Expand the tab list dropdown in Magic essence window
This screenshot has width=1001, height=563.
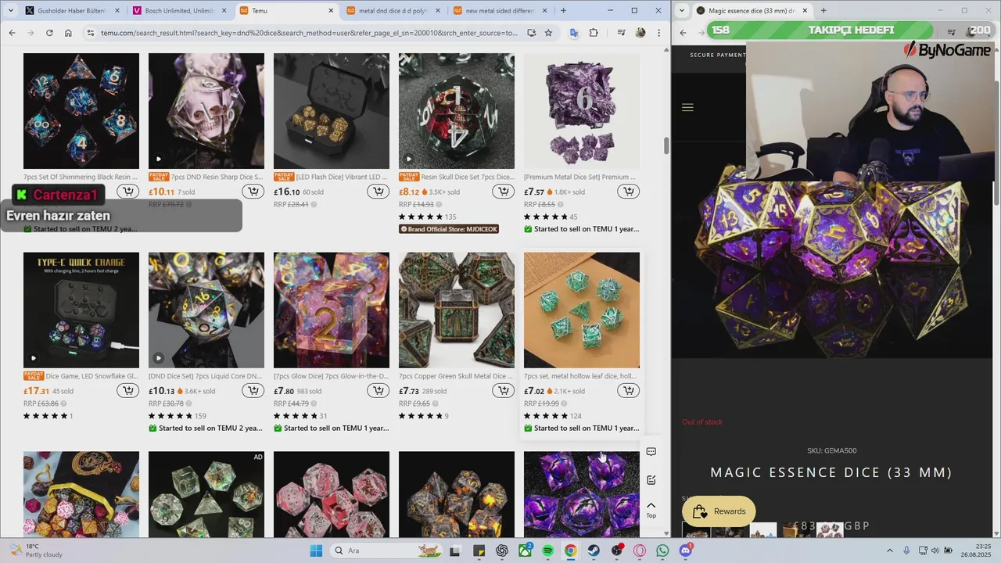683,11
